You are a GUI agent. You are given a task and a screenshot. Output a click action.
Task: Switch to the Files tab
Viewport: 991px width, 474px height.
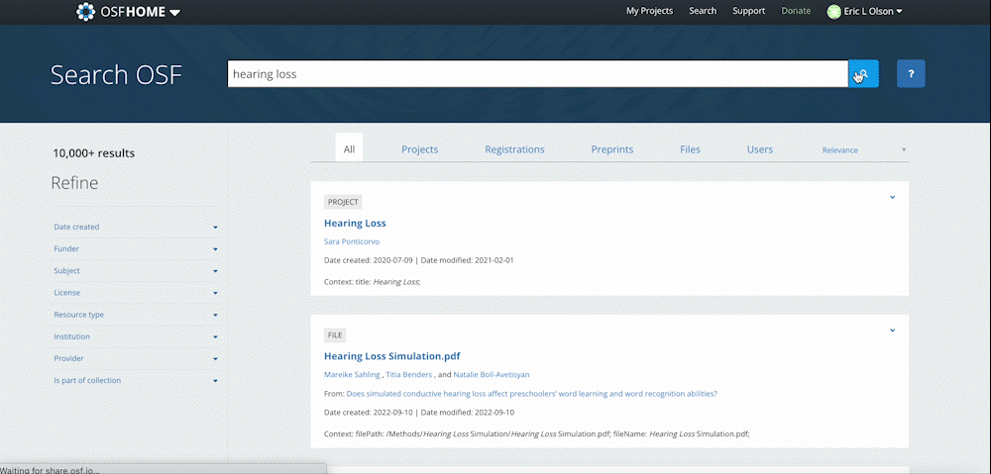tap(690, 149)
